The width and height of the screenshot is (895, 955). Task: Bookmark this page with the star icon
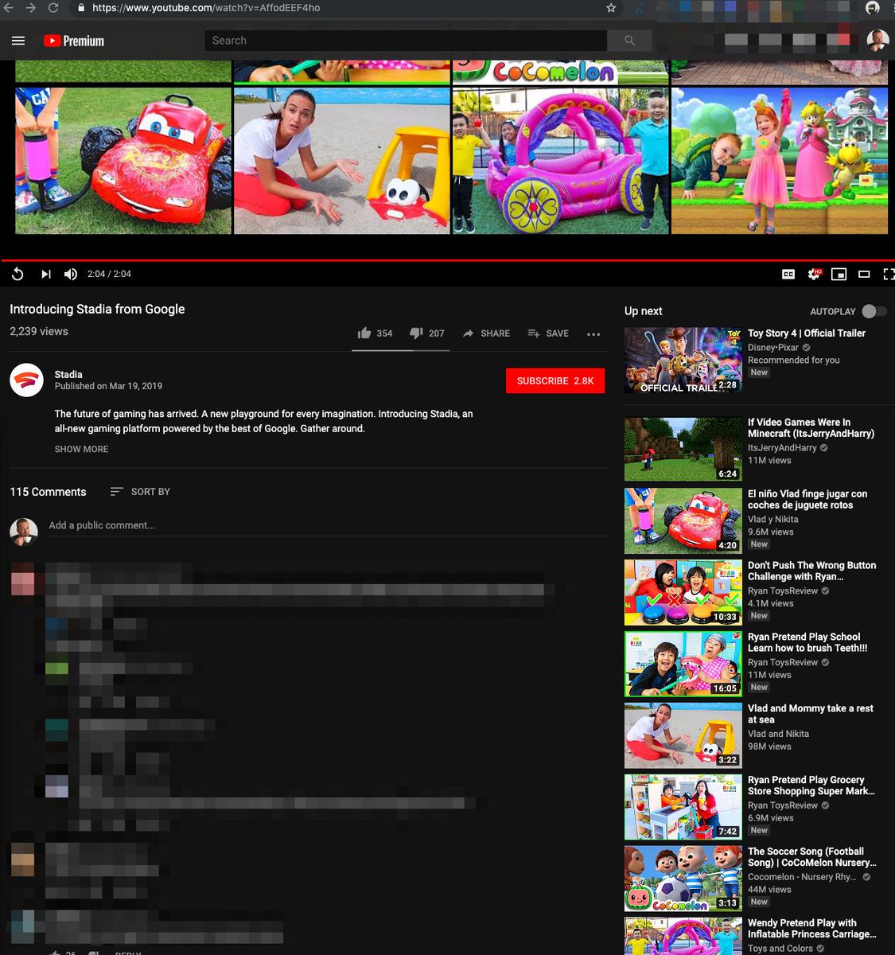coord(611,8)
